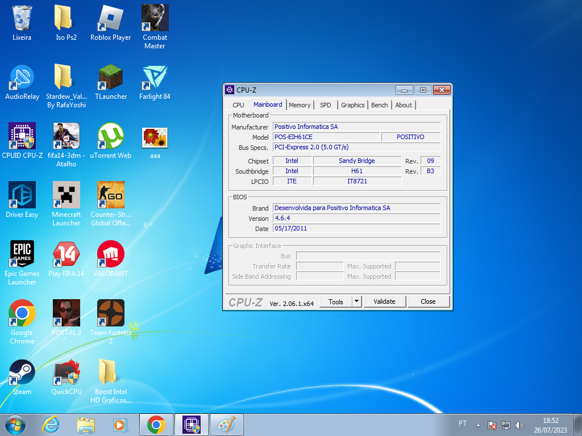Click the Close button in CPU-Z
Image resolution: width=582 pixels, height=436 pixels.
pyautogui.click(x=428, y=302)
